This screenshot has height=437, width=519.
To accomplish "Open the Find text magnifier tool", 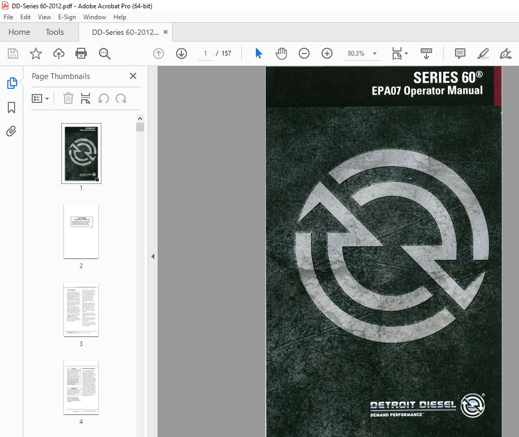I will pyautogui.click(x=105, y=54).
